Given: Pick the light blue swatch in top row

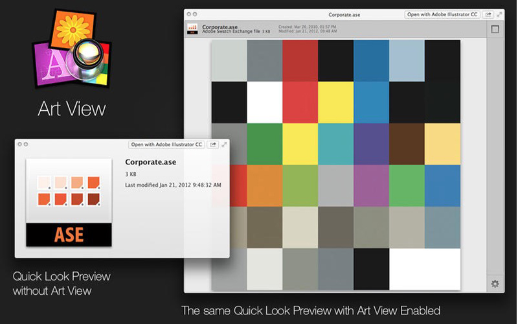Looking at the screenshot, I should point(407,61).
